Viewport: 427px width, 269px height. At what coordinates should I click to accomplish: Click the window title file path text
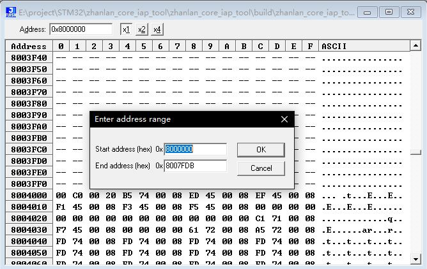pyautogui.click(x=187, y=13)
